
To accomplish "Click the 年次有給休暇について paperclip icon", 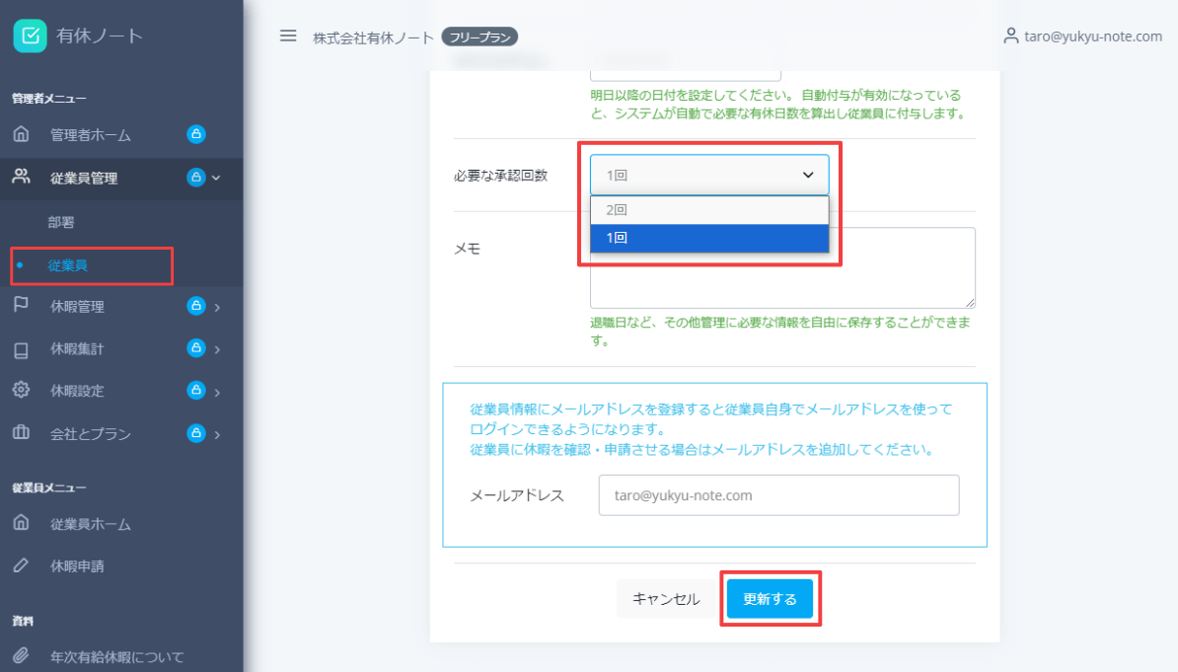I will click(22, 655).
